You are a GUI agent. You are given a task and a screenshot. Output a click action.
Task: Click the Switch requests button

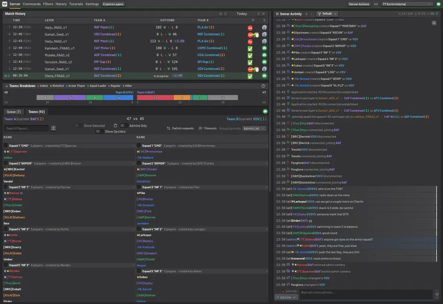[180, 128]
